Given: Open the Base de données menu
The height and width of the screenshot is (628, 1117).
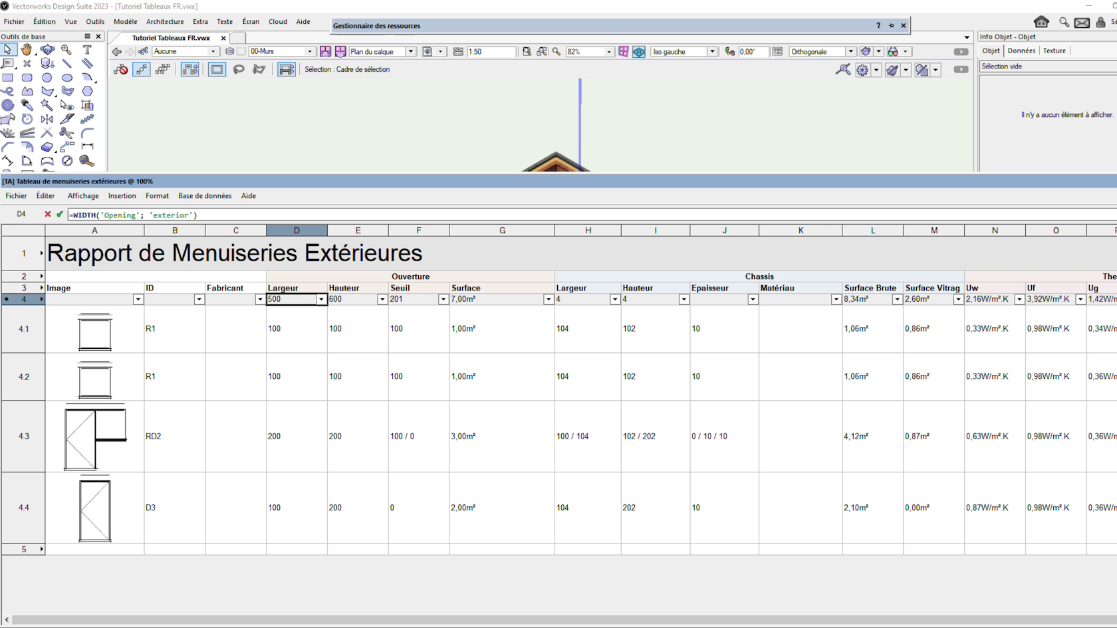Looking at the screenshot, I should click(204, 195).
